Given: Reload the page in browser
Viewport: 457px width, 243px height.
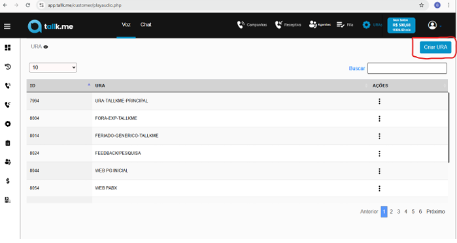Looking at the screenshot, I should [x=27, y=5].
